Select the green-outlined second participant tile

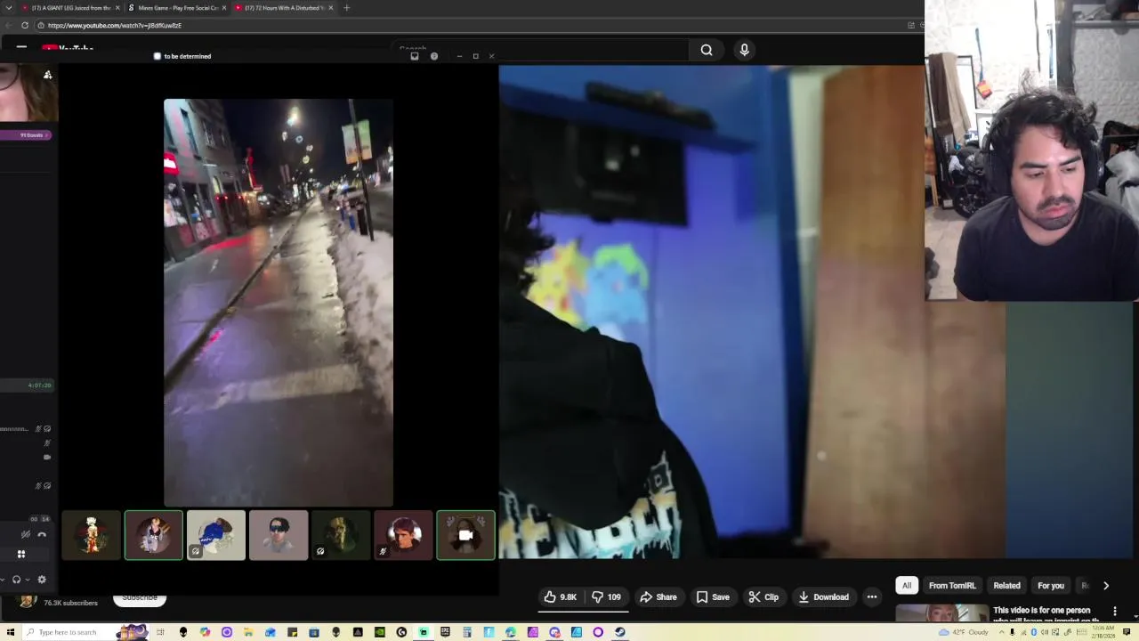click(x=154, y=535)
